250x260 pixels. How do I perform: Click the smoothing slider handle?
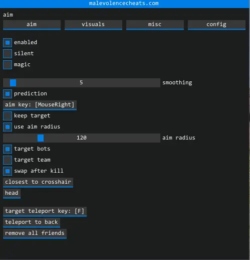point(13,83)
